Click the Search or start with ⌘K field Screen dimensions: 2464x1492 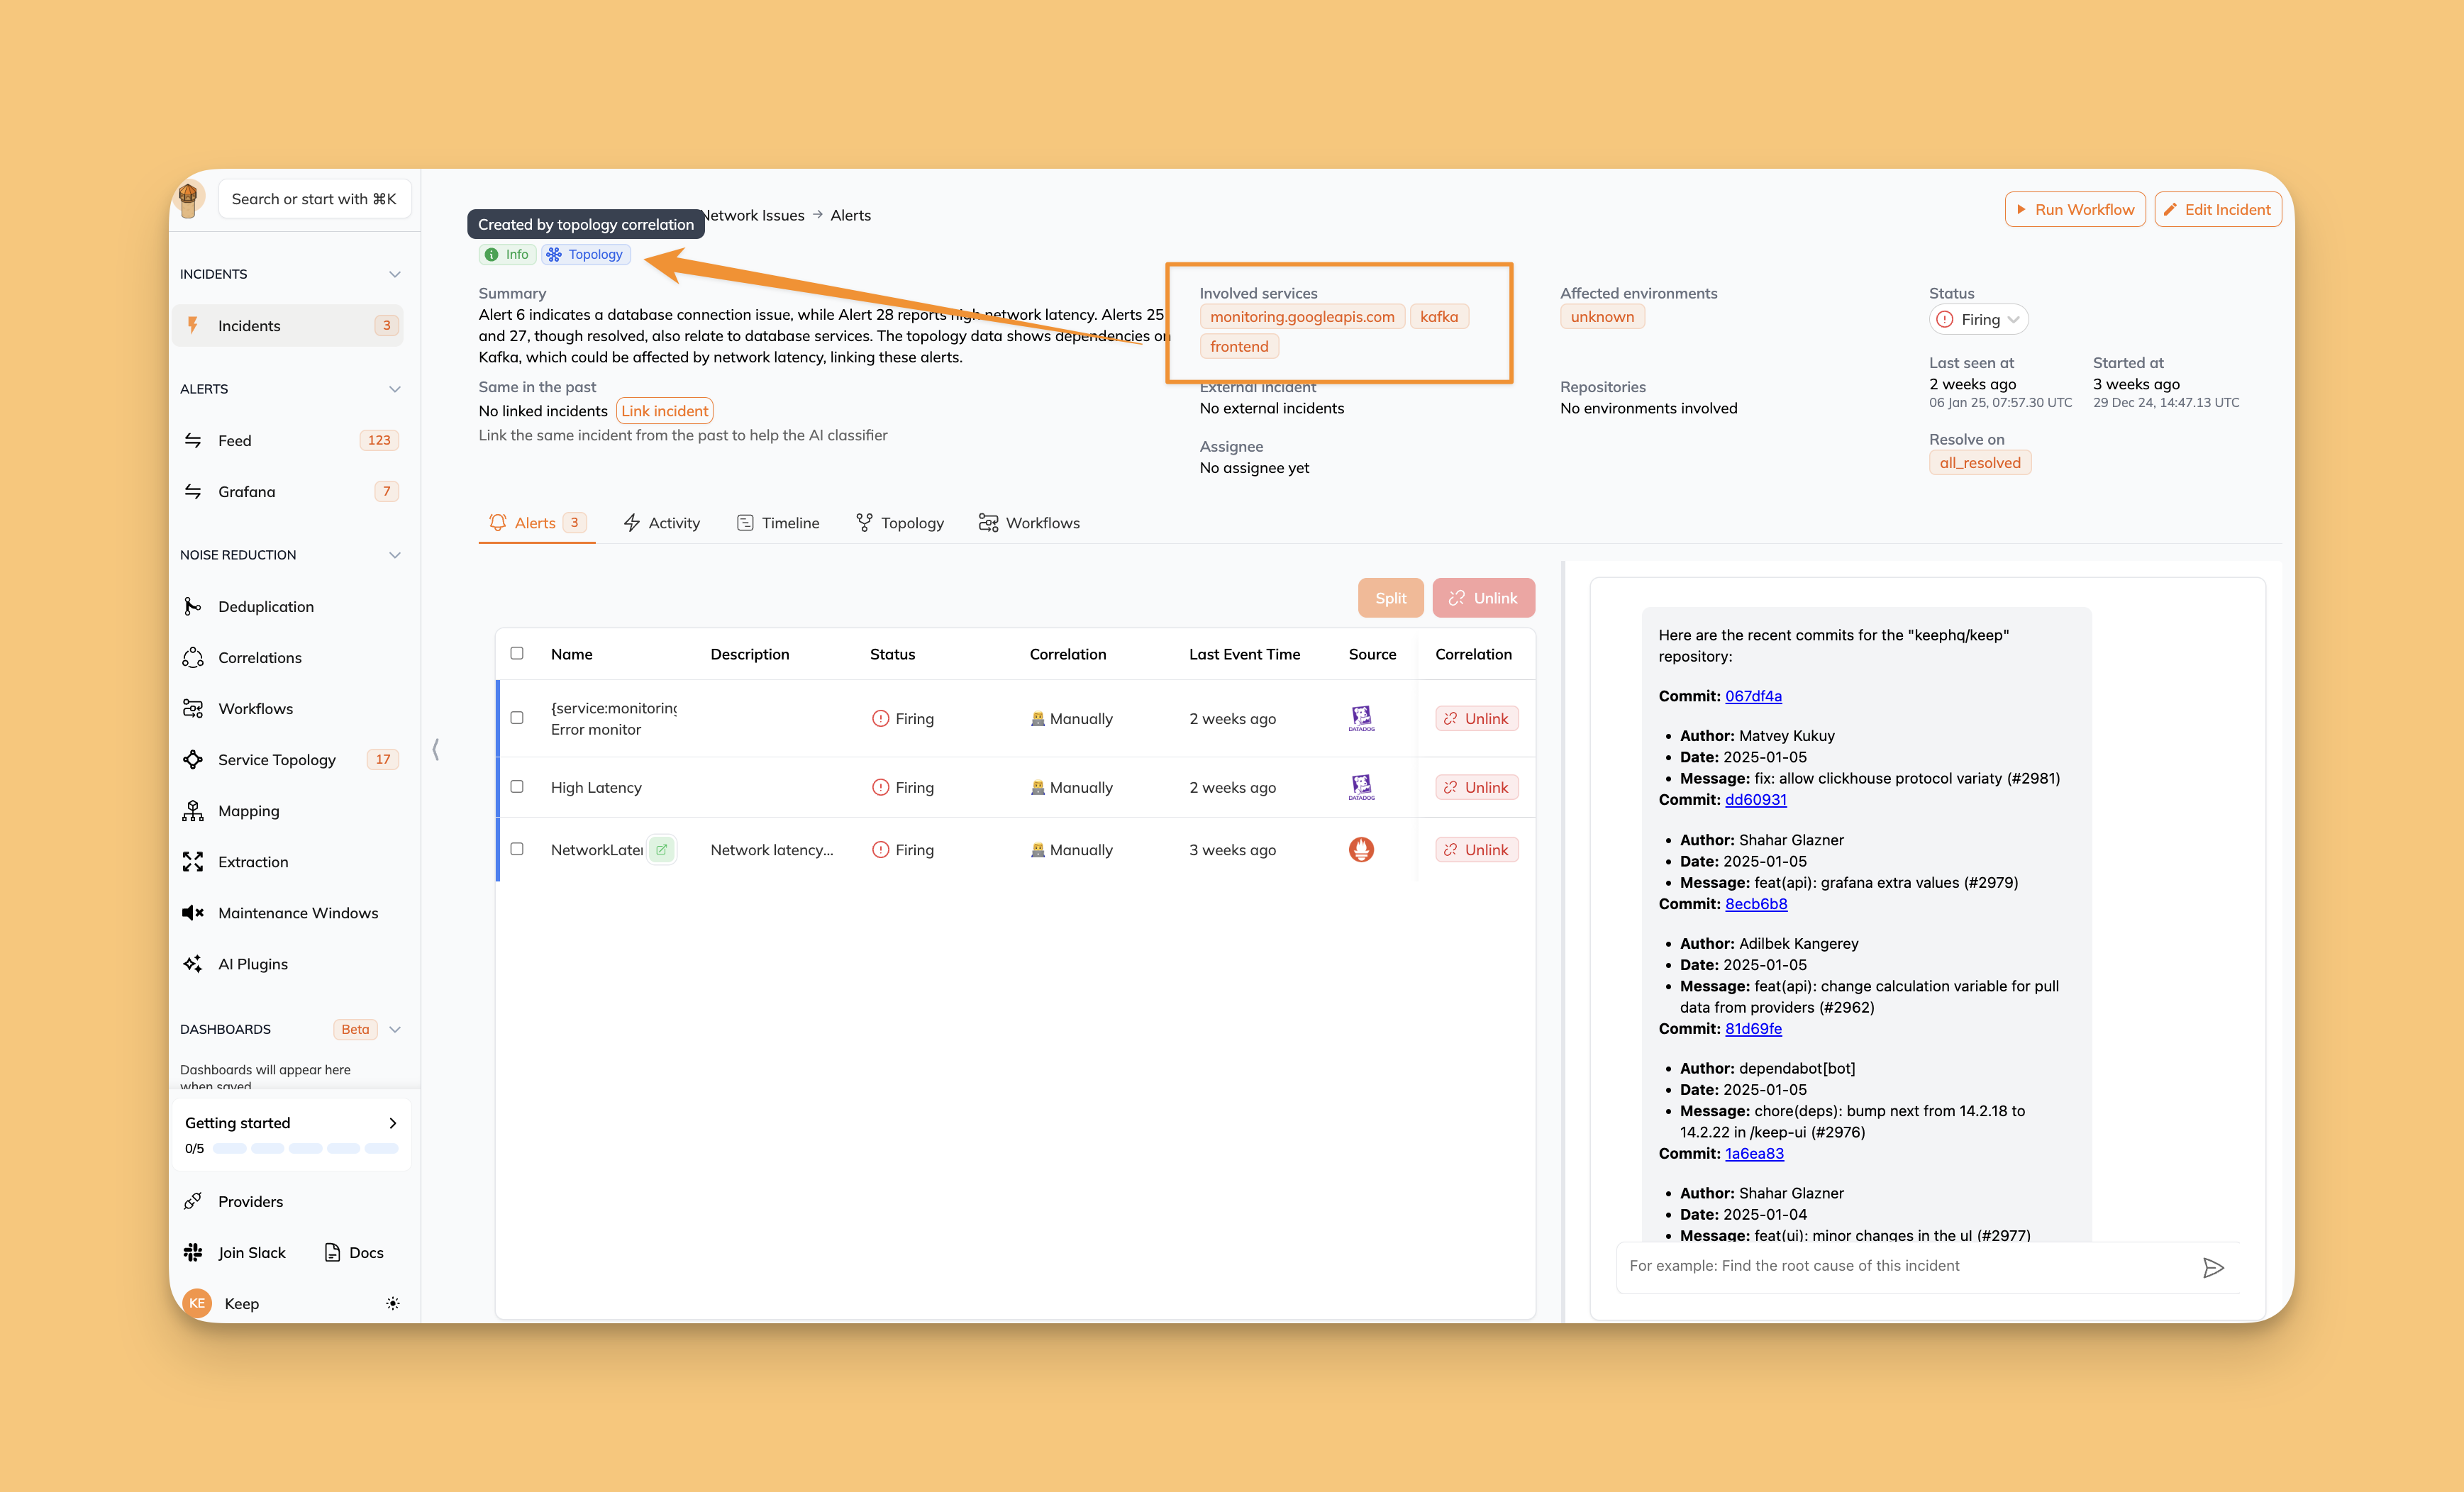pyautogui.click(x=314, y=199)
